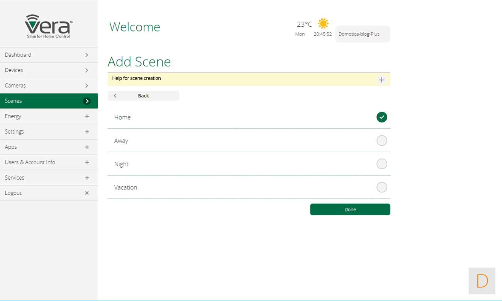The width and height of the screenshot is (502, 301).
Task: Click the orange D icon in the corner
Action: click(482, 281)
